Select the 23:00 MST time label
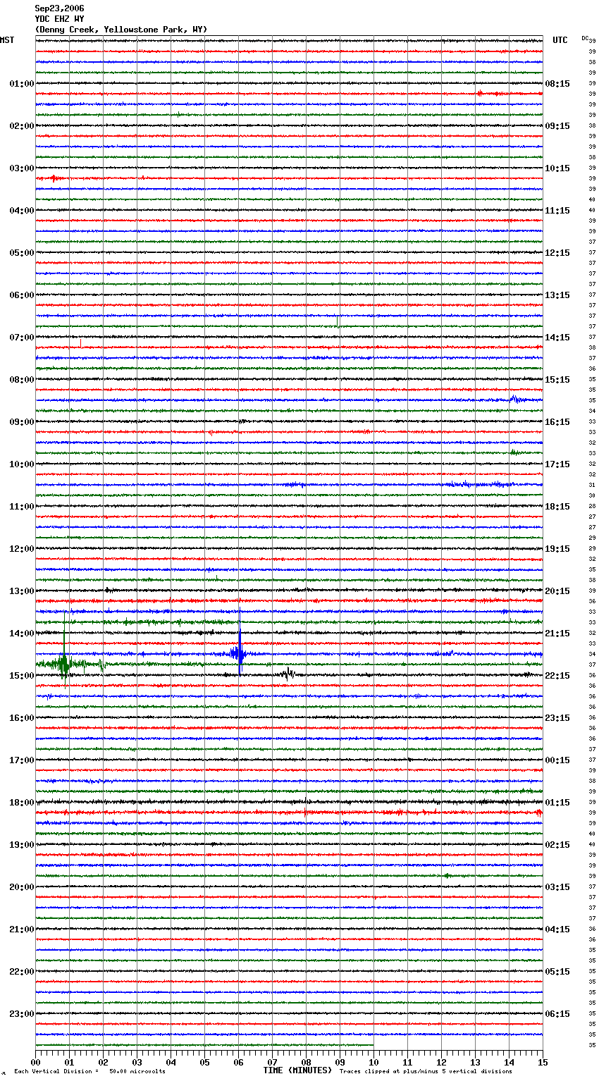 [x=21, y=1014]
